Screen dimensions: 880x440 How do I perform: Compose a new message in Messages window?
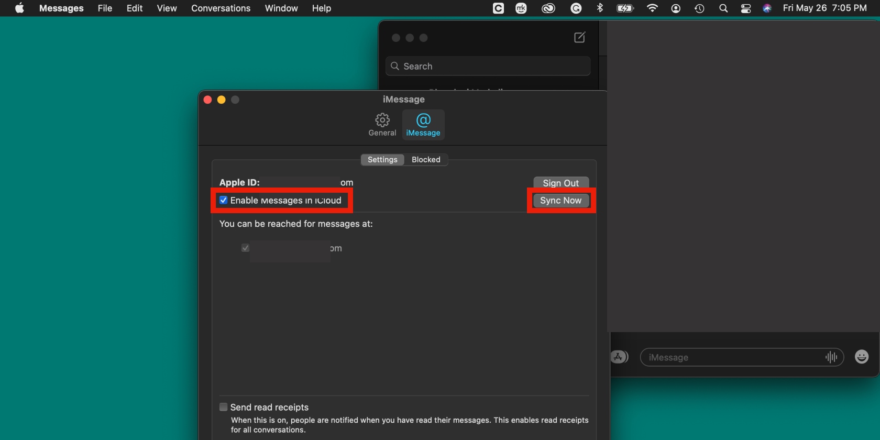(579, 37)
